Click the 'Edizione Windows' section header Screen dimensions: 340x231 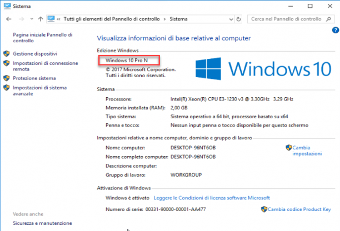click(118, 51)
